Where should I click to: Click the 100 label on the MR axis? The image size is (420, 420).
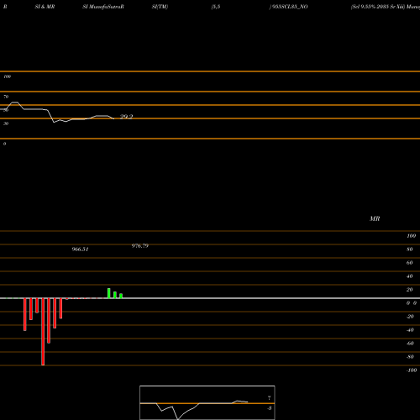pos(411,236)
